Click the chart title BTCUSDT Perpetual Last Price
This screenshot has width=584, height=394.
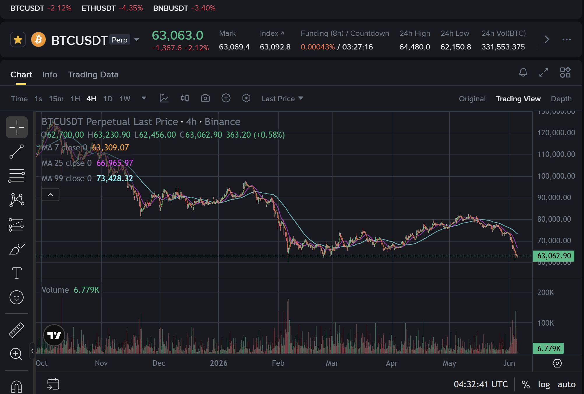click(110, 122)
